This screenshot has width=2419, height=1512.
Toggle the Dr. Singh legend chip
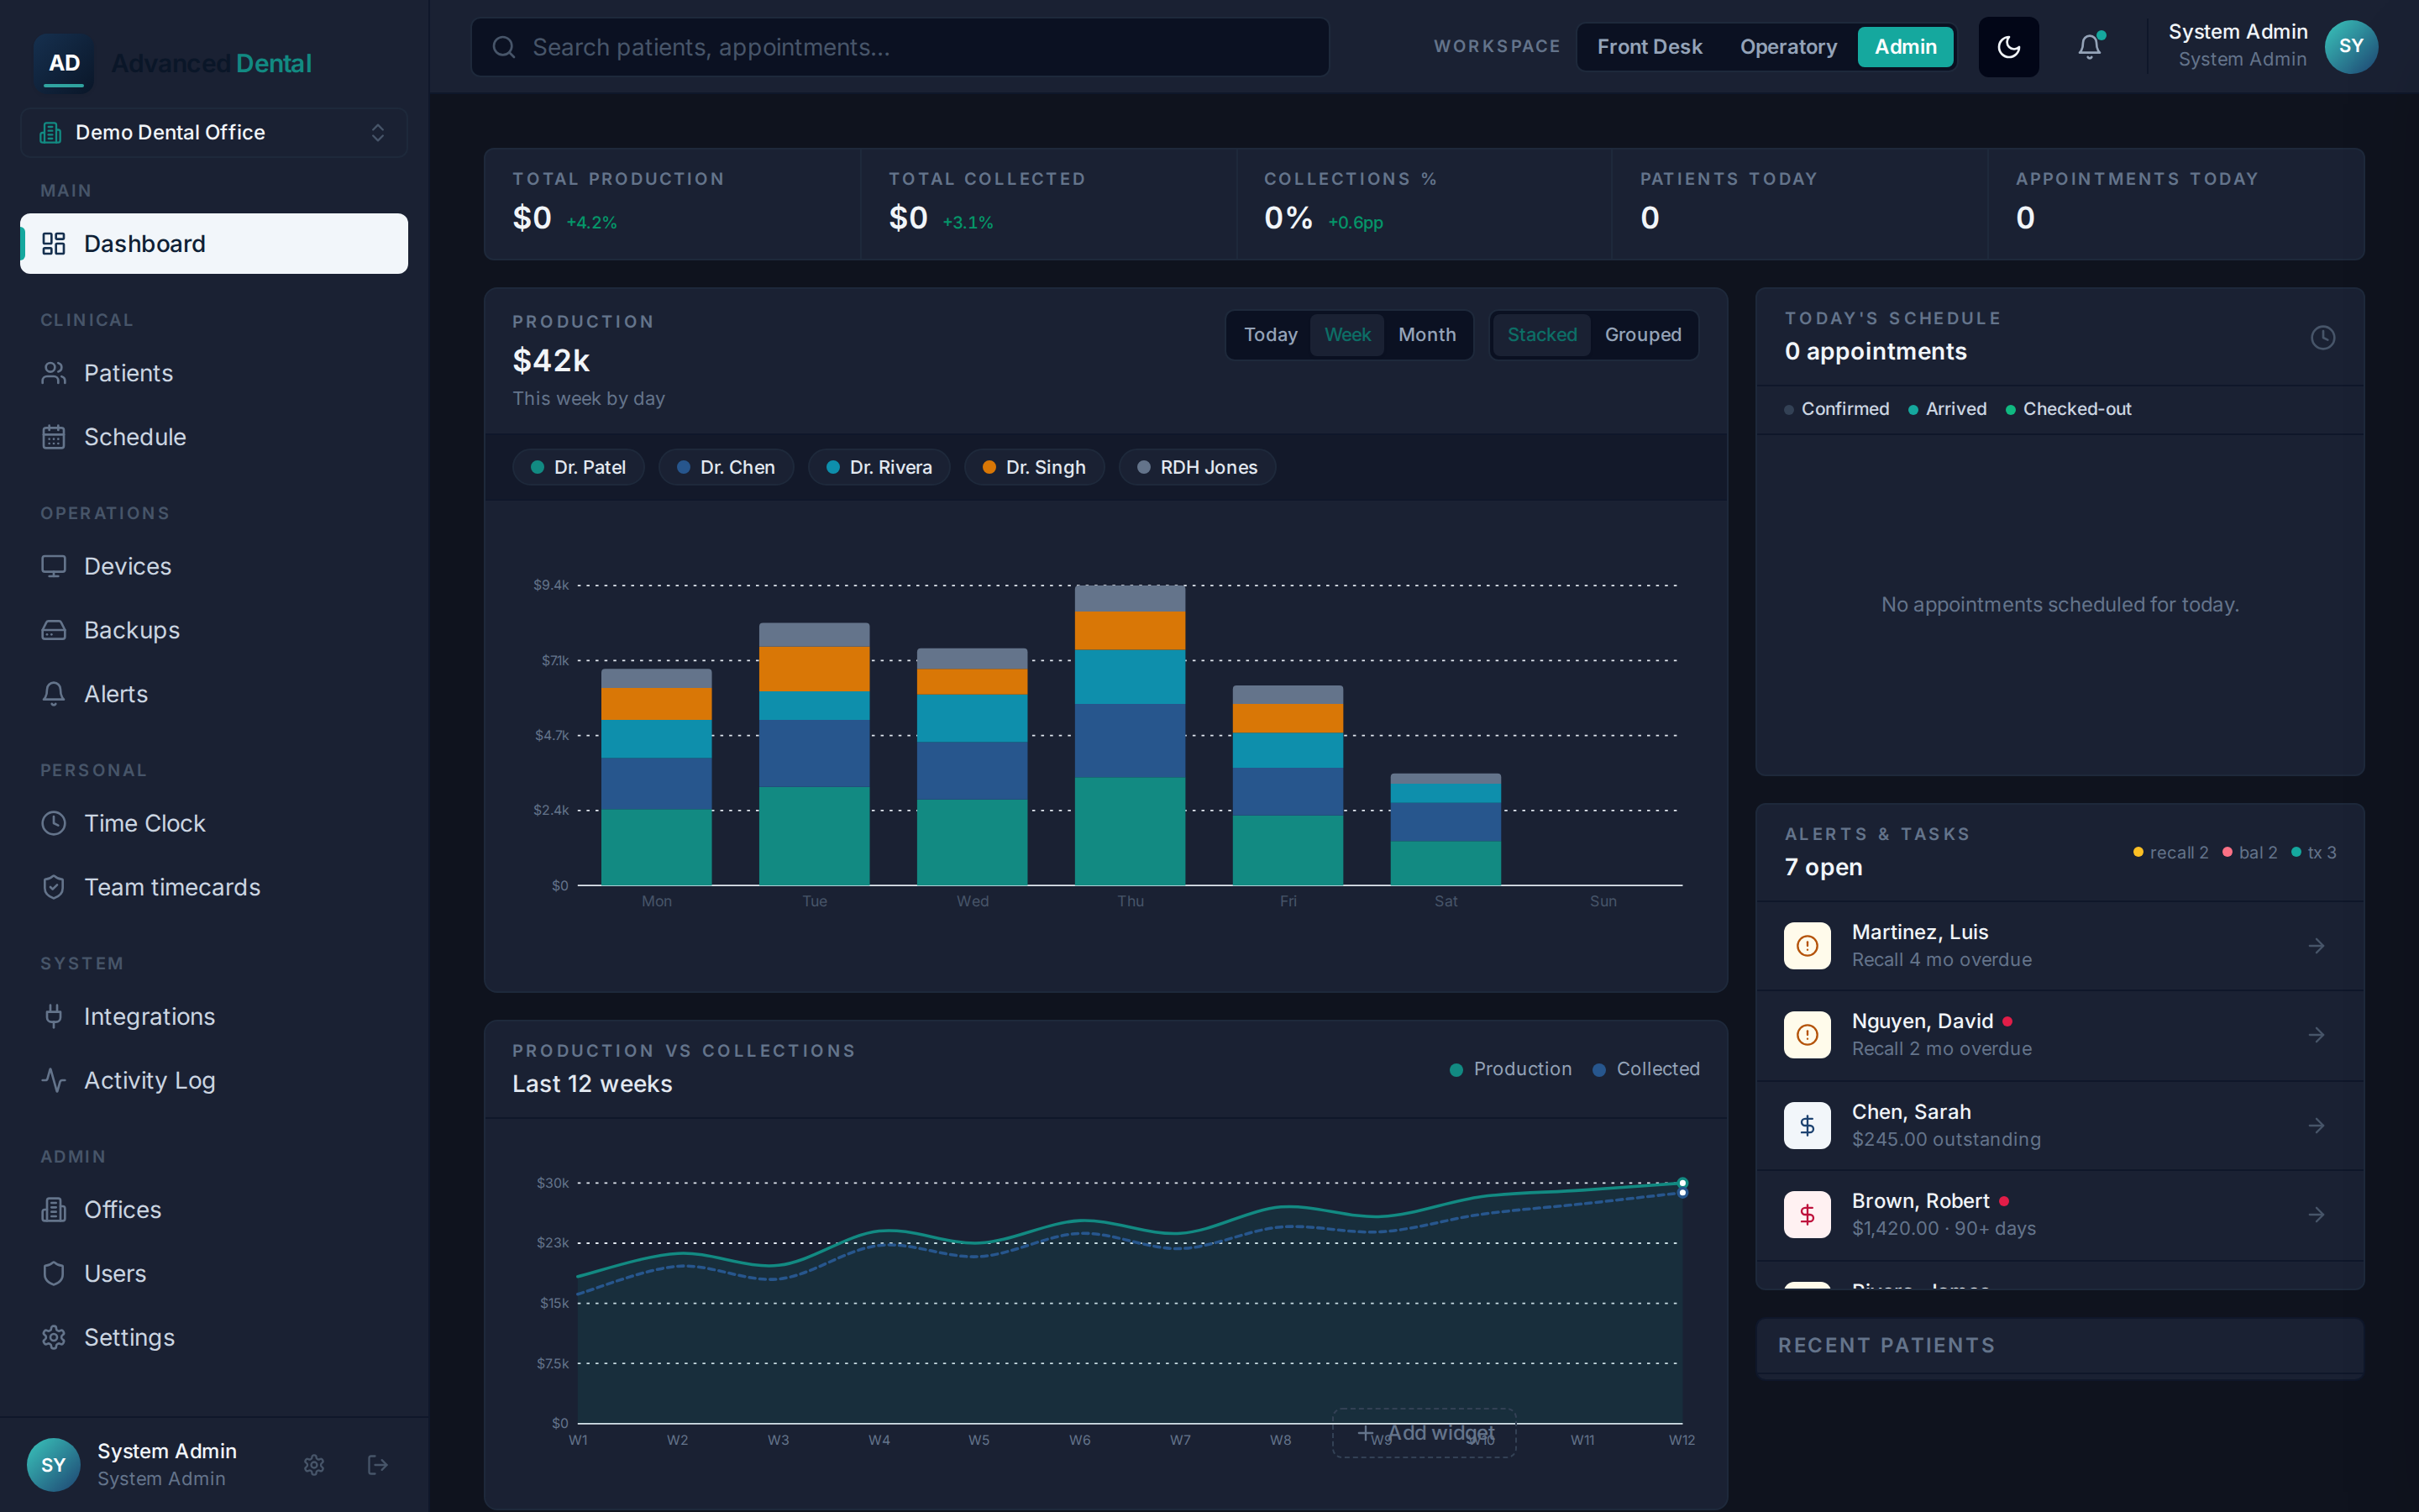1035,467
